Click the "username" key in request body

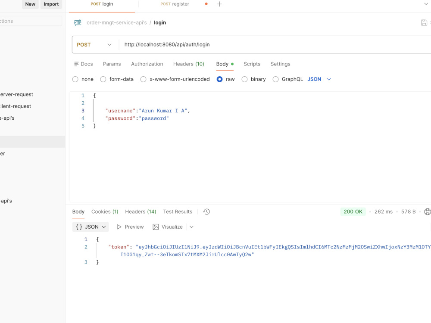[120, 111]
